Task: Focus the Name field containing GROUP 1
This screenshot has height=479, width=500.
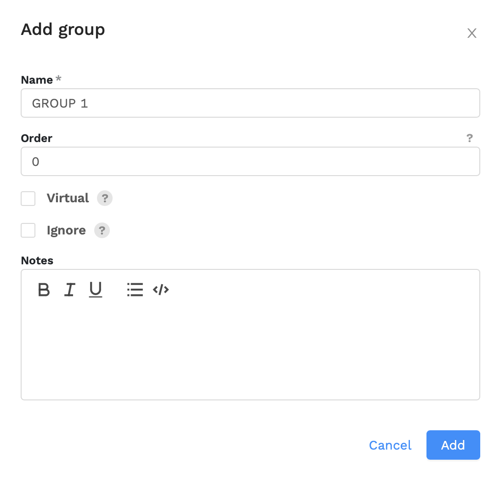Action: 250,103
